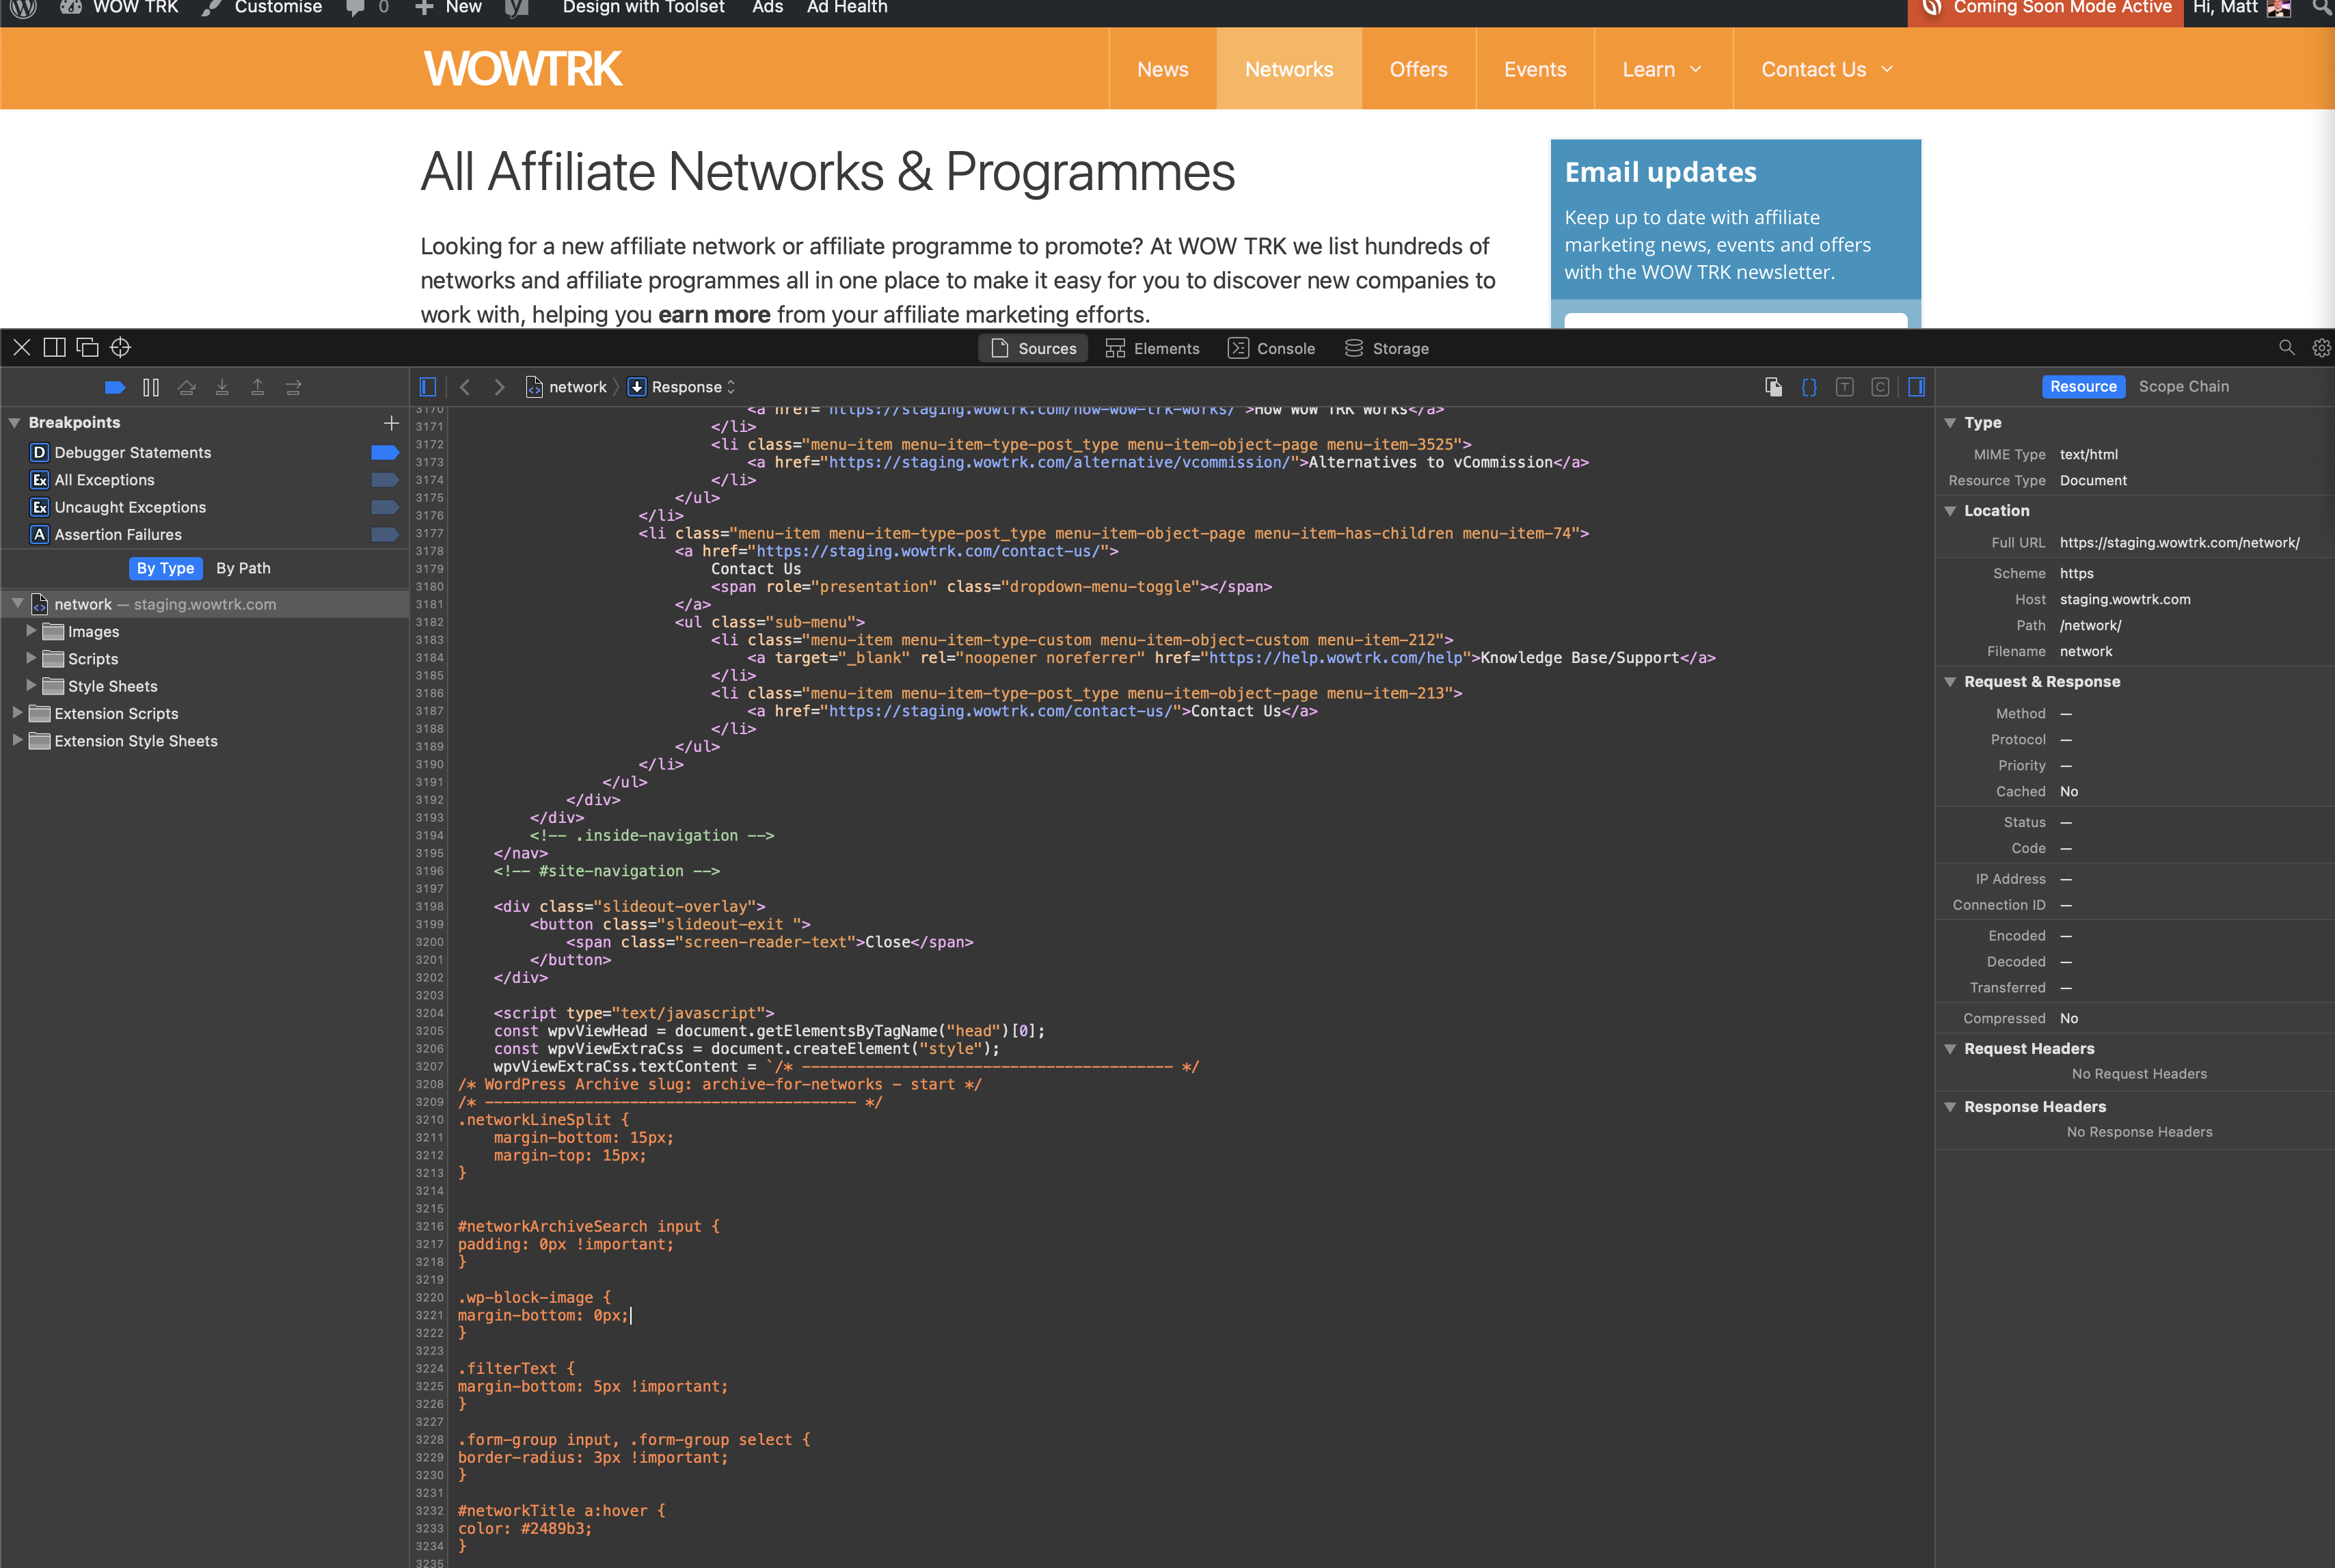Image resolution: width=2335 pixels, height=1568 pixels.
Task: Expand the Scripts folder
Action: tap(31, 658)
